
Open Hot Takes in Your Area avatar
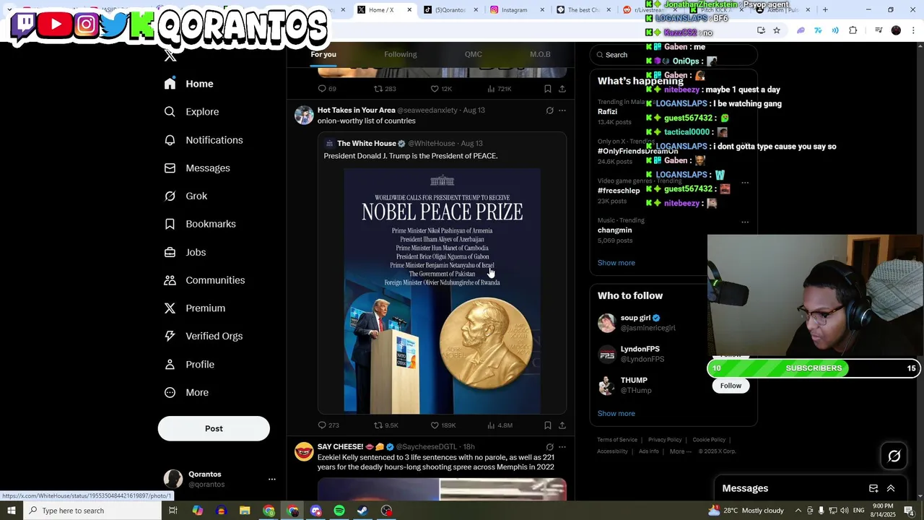[304, 115]
